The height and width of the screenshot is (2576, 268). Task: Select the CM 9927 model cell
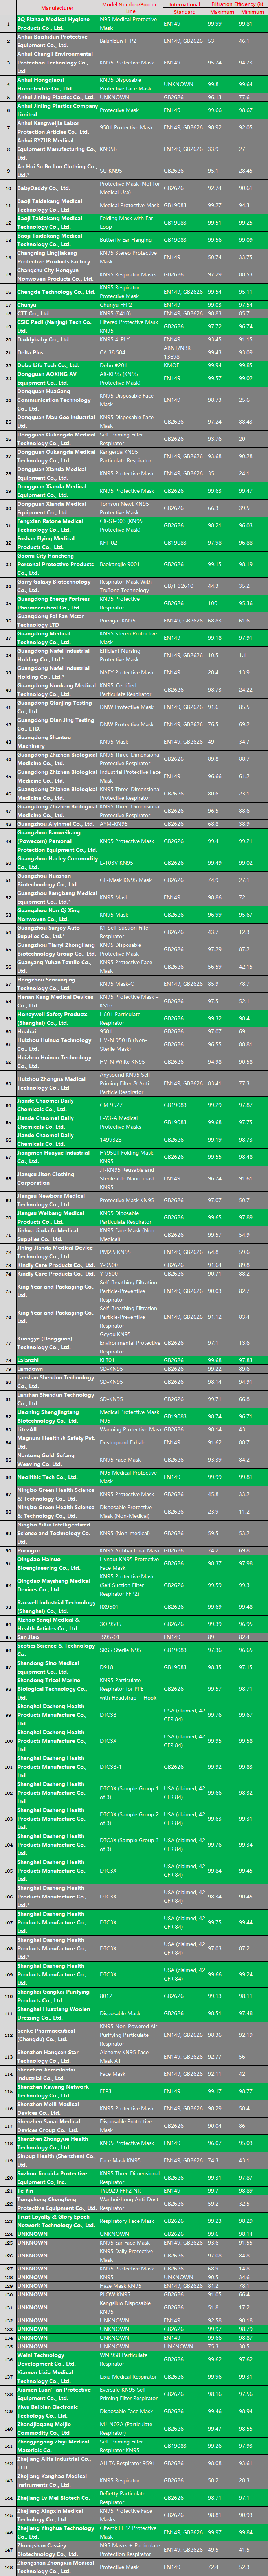pyautogui.click(x=130, y=1105)
